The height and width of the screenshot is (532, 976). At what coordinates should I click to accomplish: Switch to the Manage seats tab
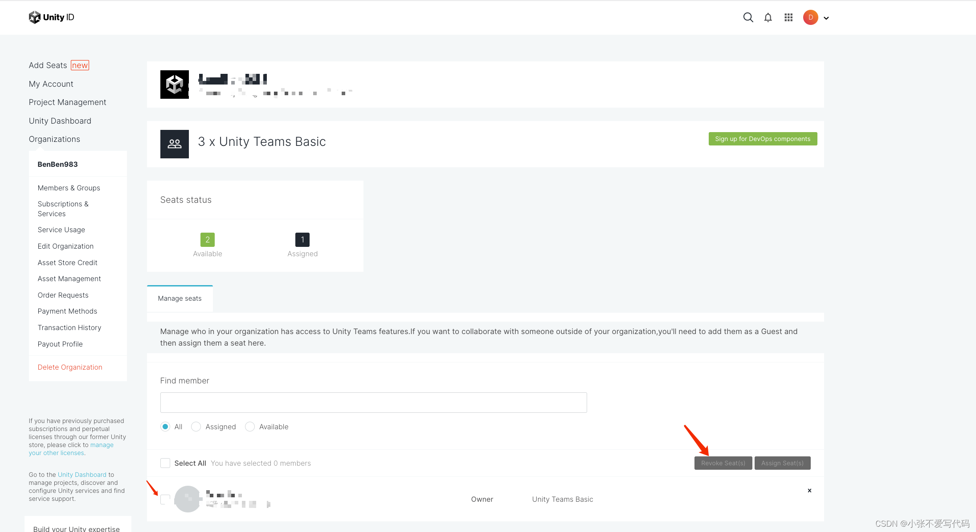[180, 298]
